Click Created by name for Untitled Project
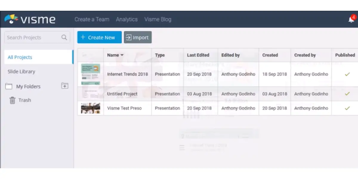Image resolution: width=358 pixels, height=179 pixels. click(311, 94)
